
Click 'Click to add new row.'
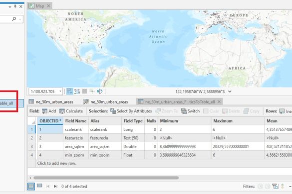56,163
